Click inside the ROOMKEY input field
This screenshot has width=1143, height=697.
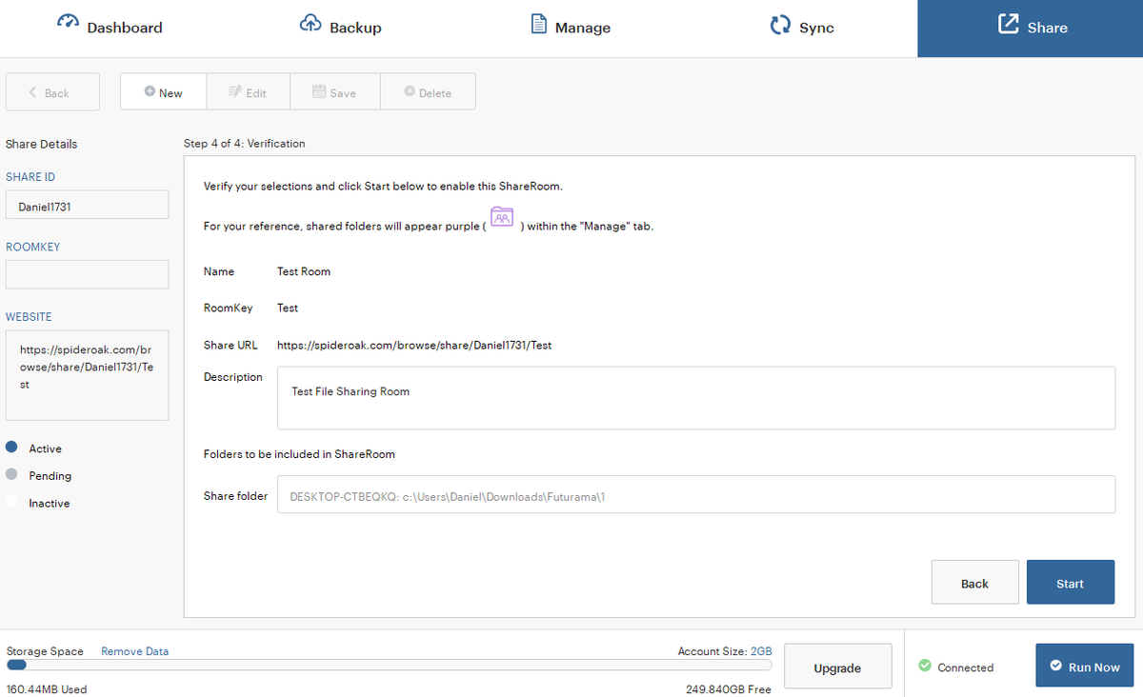pos(87,274)
